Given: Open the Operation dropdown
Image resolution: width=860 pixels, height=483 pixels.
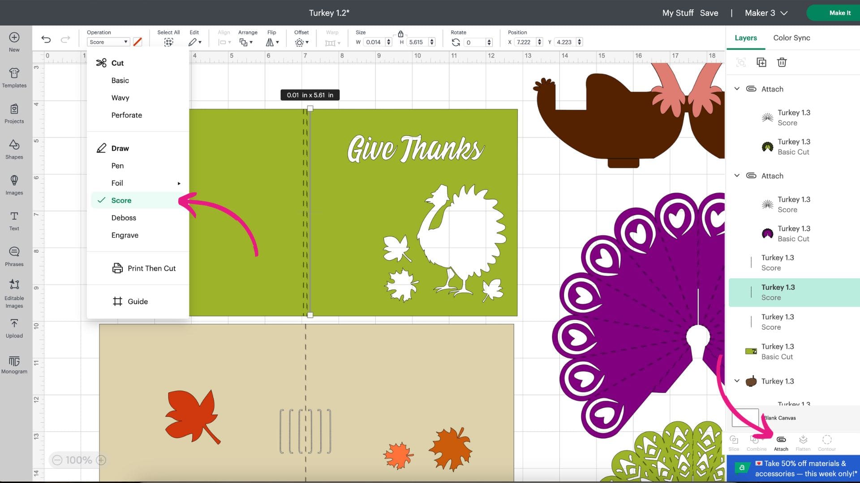Looking at the screenshot, I should click(x=107, y=42).
